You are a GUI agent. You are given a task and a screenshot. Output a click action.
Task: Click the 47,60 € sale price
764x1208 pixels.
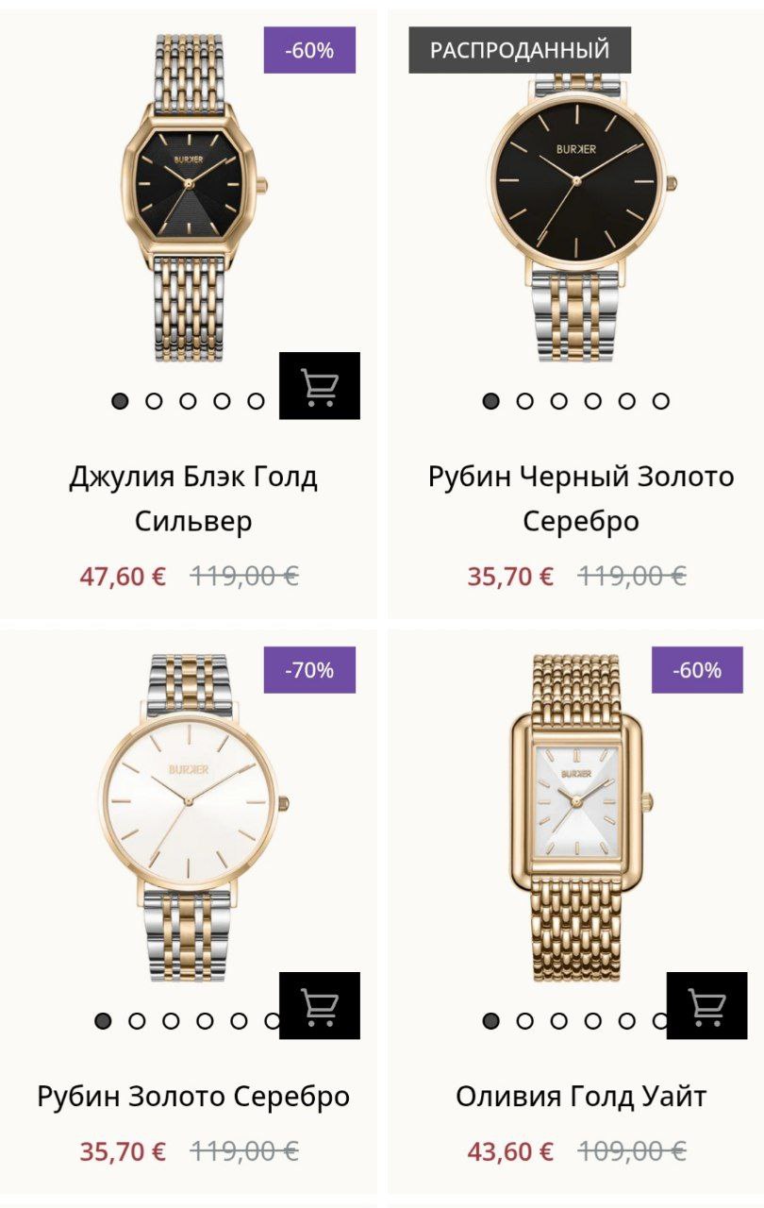tap(123, 576)
